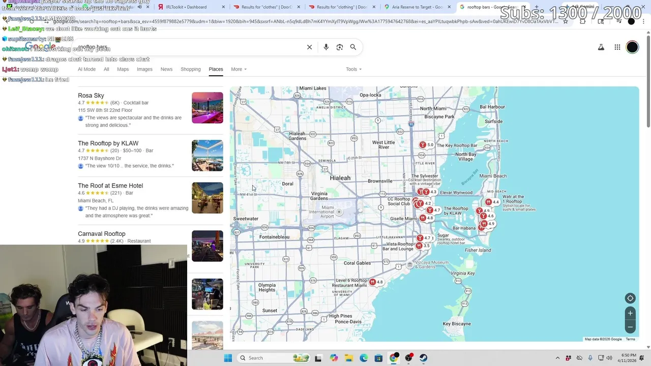Open The Roof at Esme Hotel listing
The image size is (651, 366).
[110, 186]
